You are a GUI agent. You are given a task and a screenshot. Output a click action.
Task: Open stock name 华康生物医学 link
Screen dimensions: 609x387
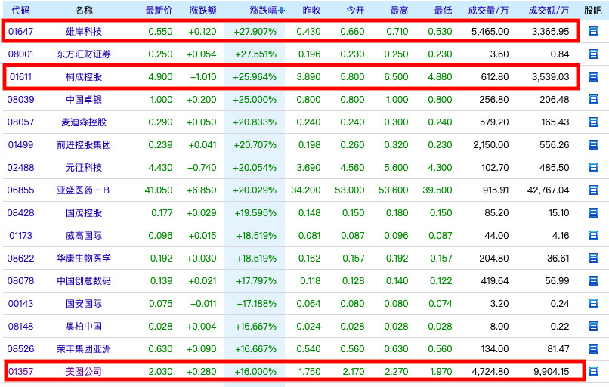click(x=84, y=258)
